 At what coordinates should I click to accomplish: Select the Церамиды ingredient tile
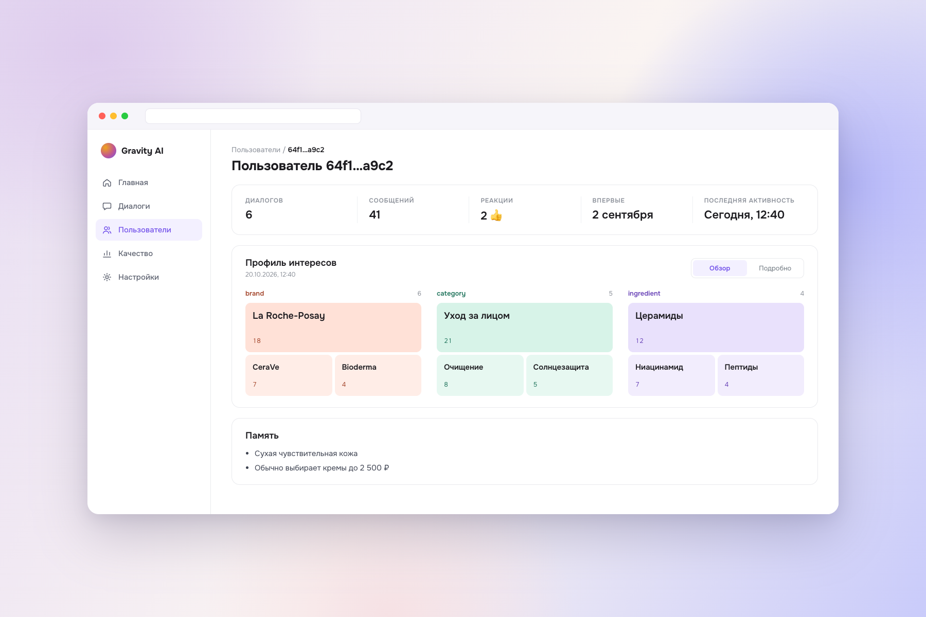click(x=716, y=328)
